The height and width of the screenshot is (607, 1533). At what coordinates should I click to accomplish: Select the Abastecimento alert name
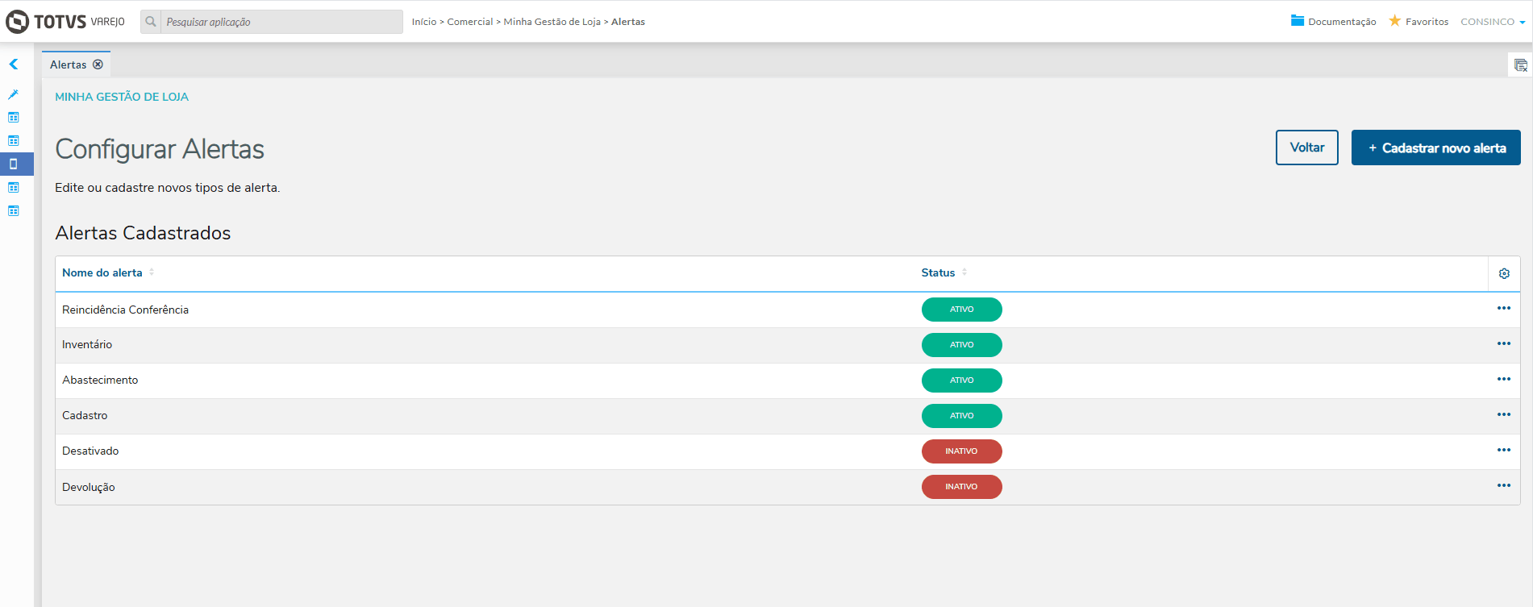pyautogui.click(x=100, y=380)
